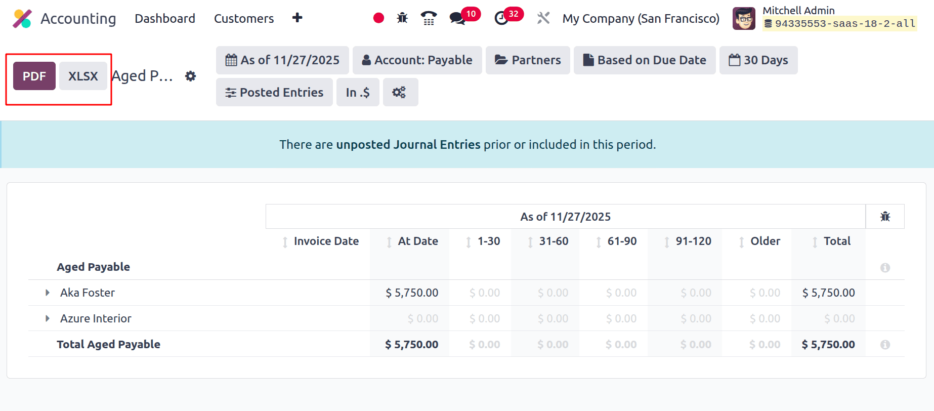Viewport: 934px width, 411px height.
Task: Sort by Total column
Action: [831, 241]
